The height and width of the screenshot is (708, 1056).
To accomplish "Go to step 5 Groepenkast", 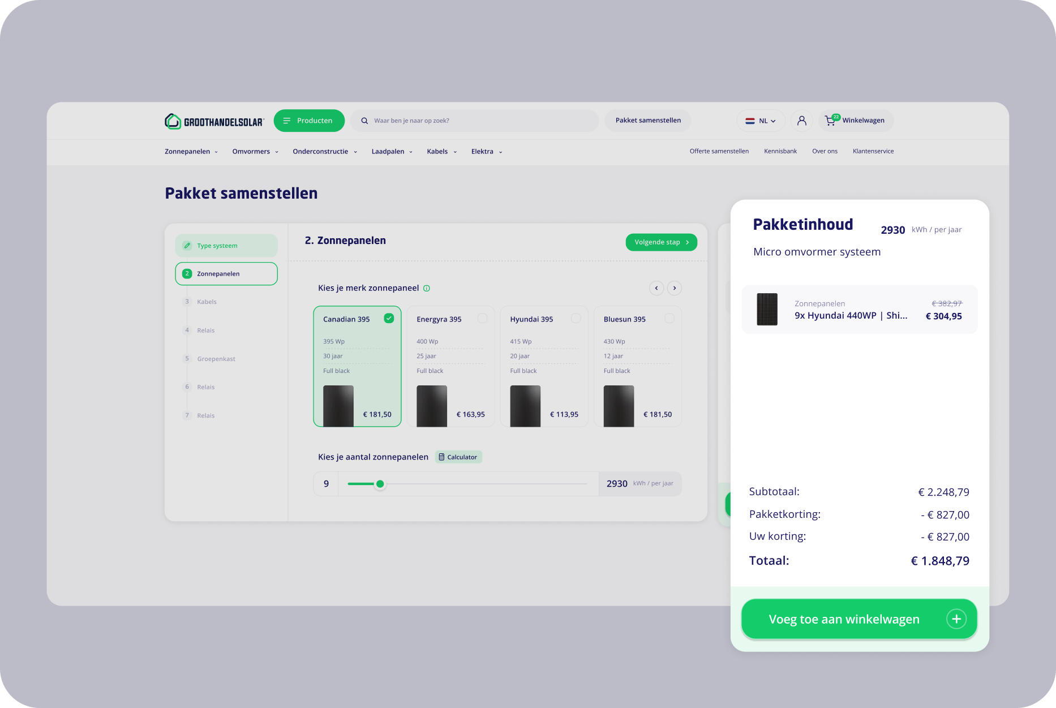I will pyautogui.click(x=209, y=359).
